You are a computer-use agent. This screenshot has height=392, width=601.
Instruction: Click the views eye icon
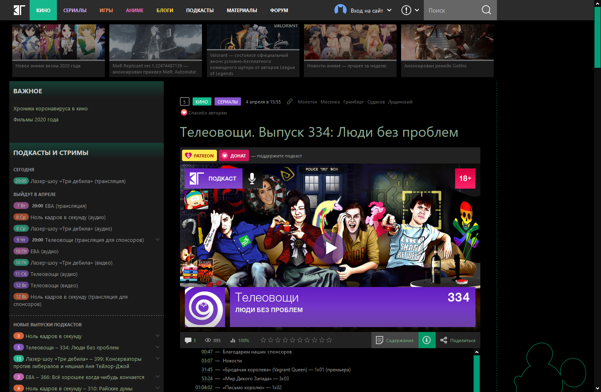pos(208,340)
